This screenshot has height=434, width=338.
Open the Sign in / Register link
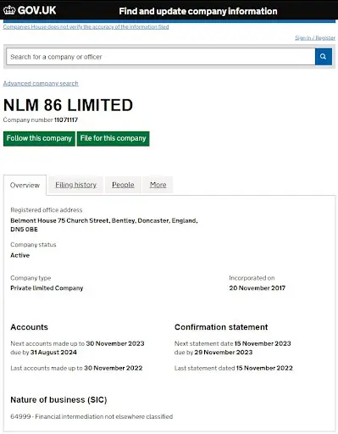315,37
